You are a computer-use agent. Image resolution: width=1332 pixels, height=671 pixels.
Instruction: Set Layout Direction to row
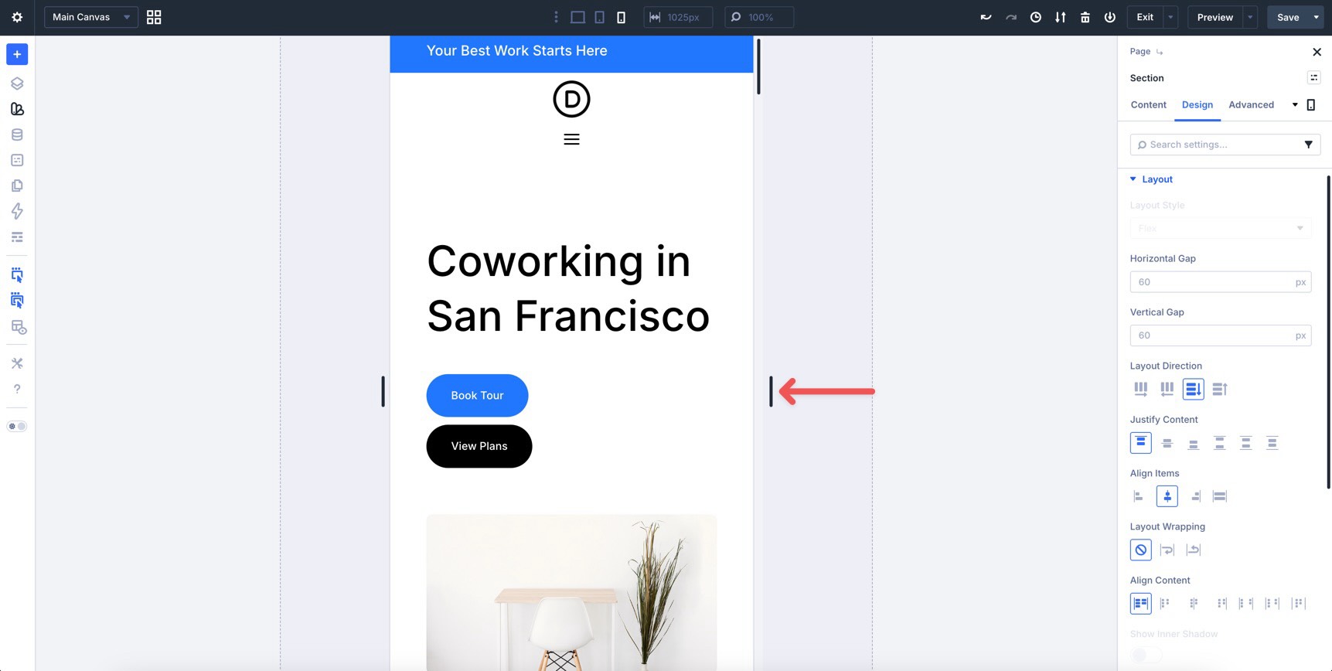click(x=1140, y=389)
